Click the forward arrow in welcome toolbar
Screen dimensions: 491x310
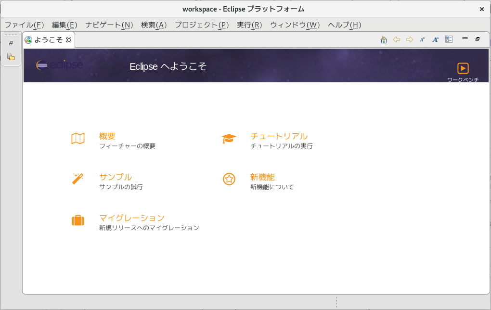[410, 39]
